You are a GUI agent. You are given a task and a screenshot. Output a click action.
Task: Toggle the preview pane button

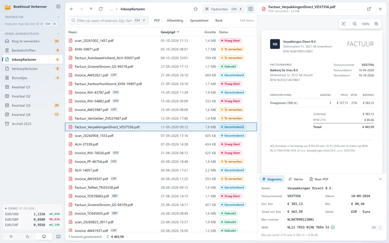click(x=250, y=9)
